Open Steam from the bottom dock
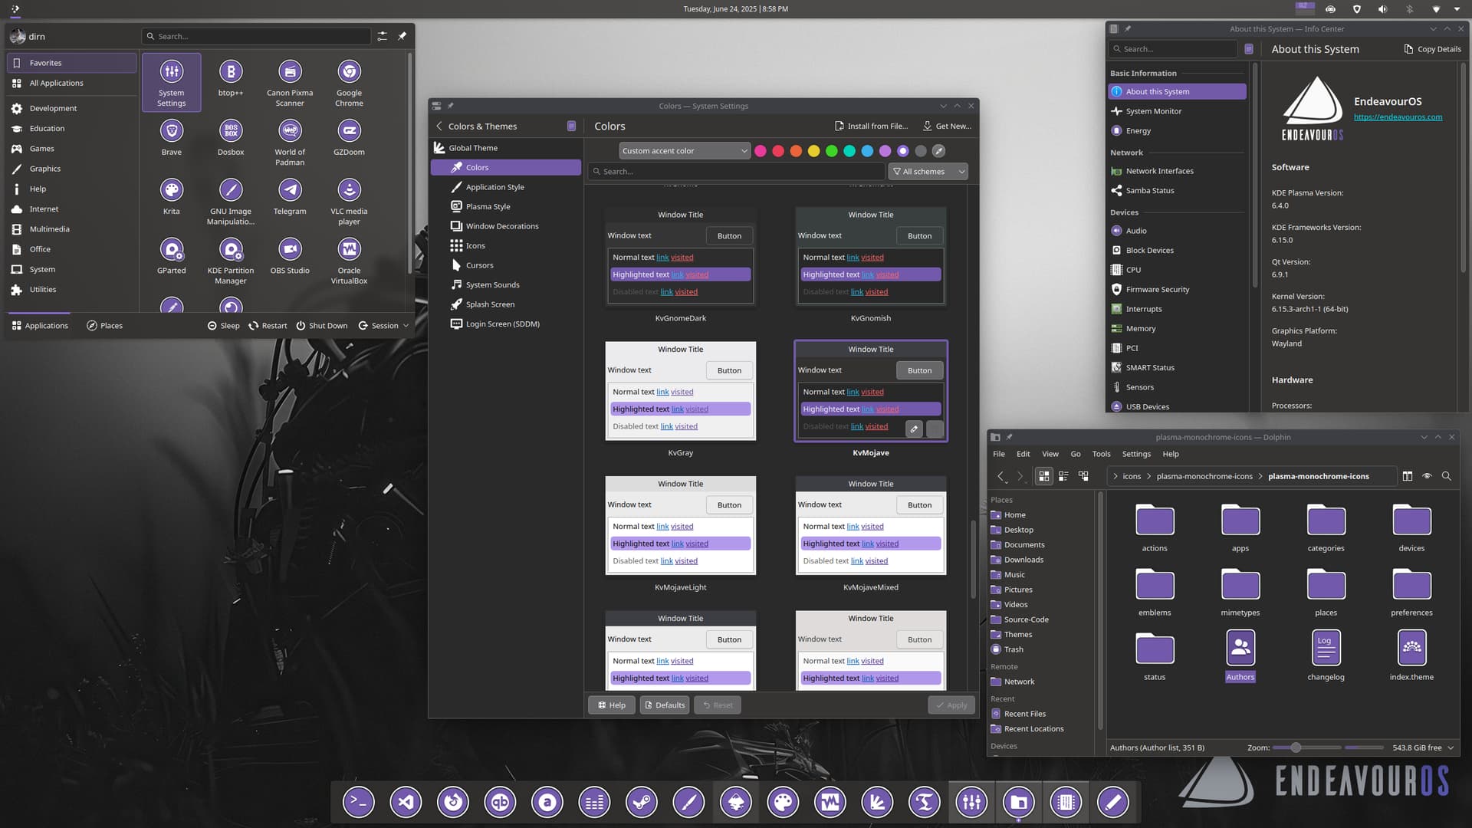 [x=641, y=803]
